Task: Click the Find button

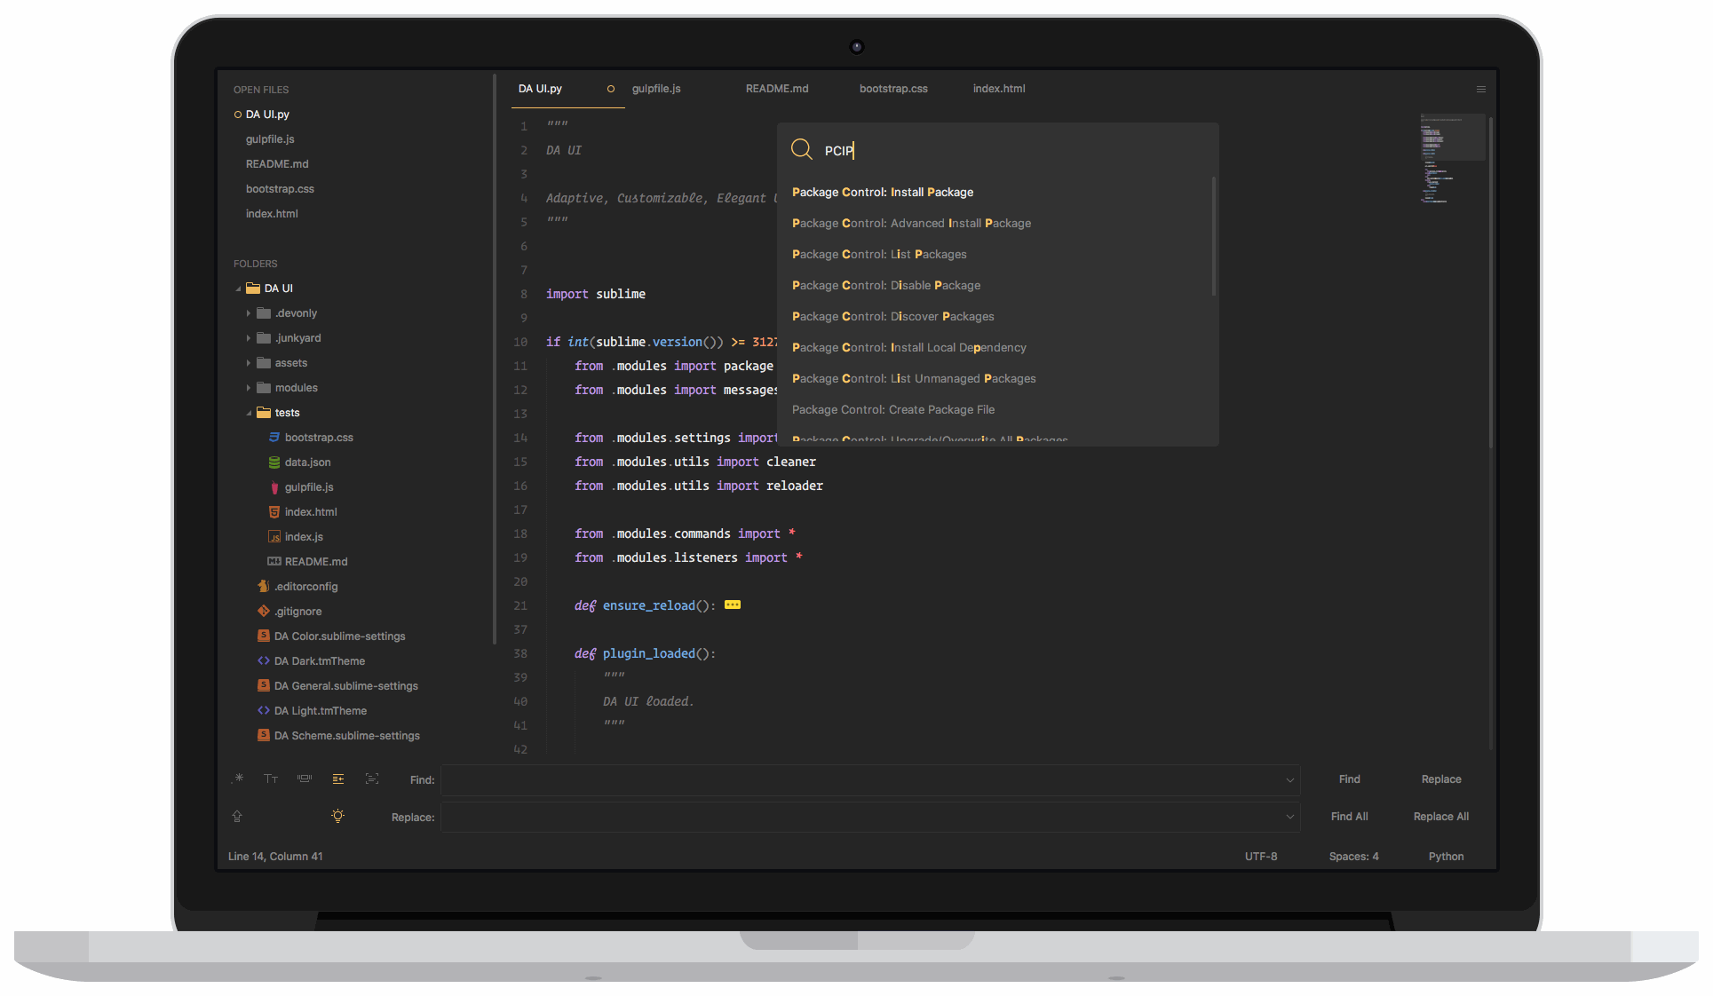Action: [x=1349, y=779]
